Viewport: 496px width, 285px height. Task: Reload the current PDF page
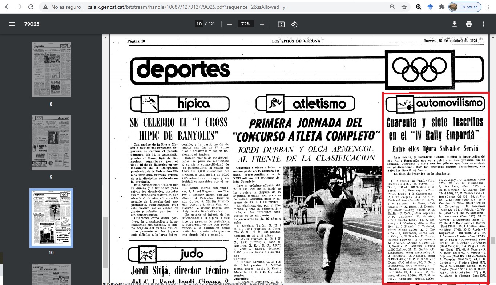point(31,7)
